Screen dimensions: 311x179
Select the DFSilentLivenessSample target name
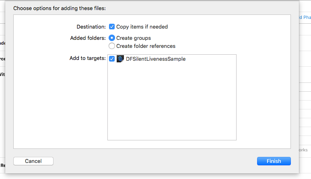(156, 59)
